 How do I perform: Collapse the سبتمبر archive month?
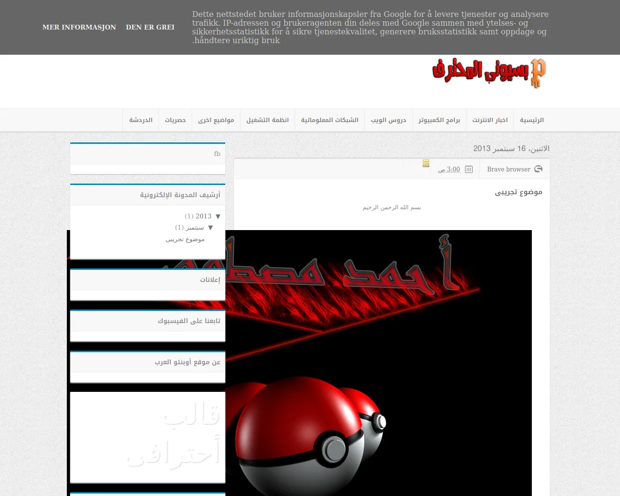click(x=210, y=228)
